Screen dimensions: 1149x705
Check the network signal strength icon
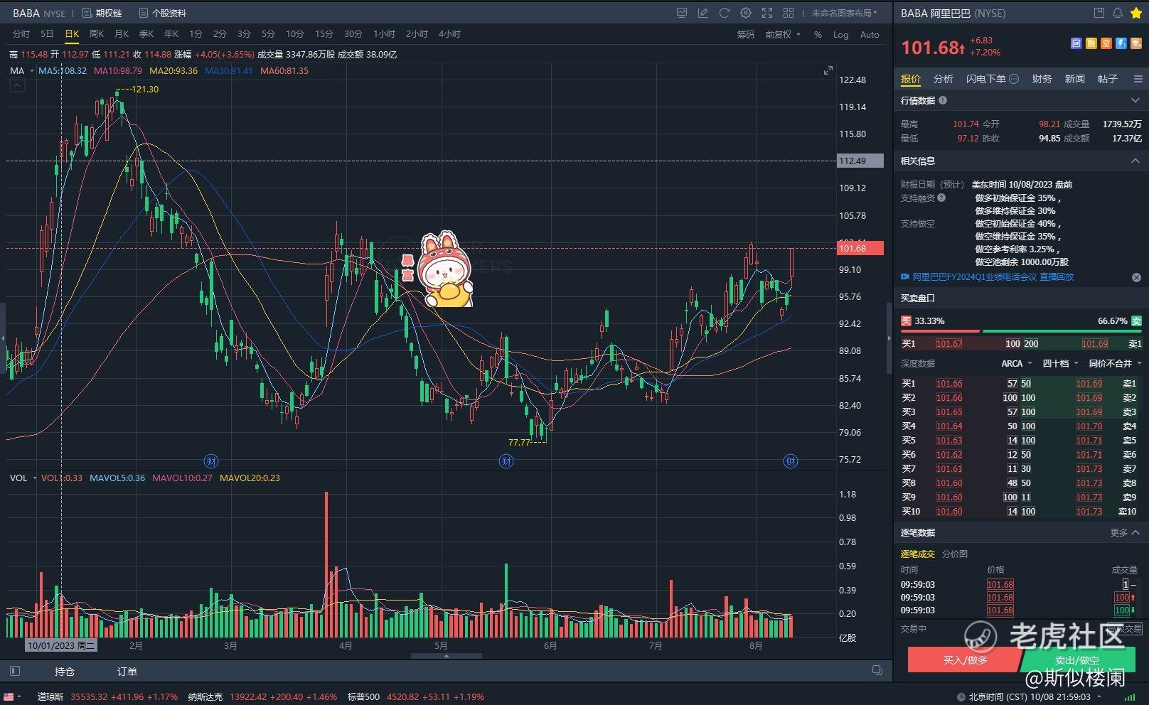click(x=1130, y=697)
